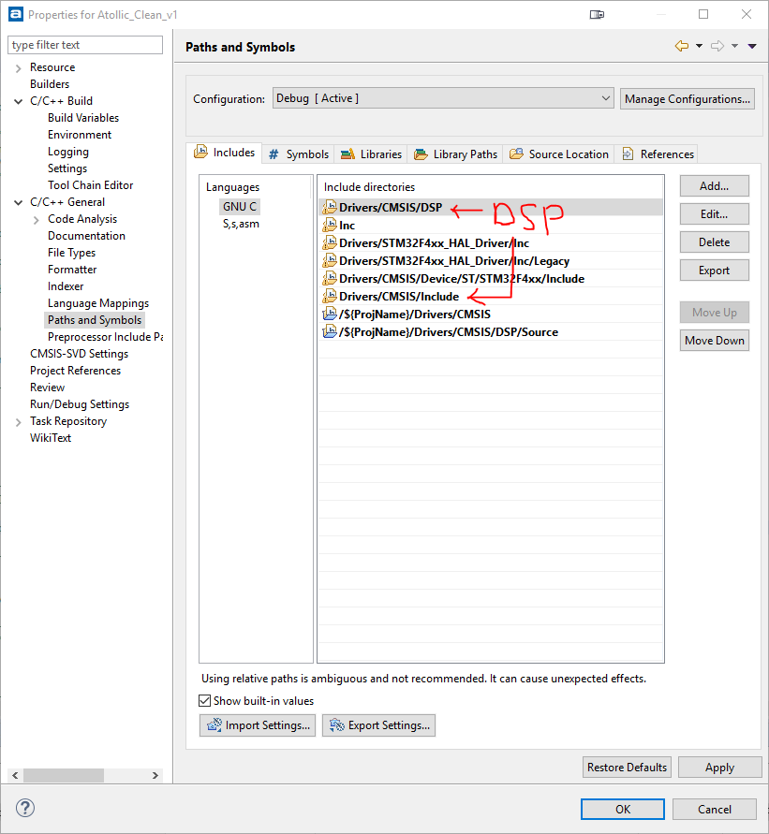Toggle Show built-in values checkbox
This screenshot has height=834, width=769.
(x=205, y=701)
